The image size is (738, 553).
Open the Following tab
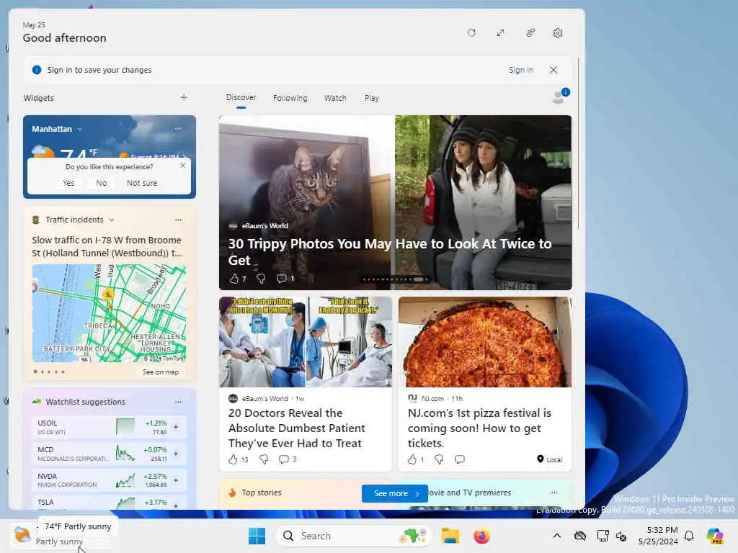tap(290, 98)
